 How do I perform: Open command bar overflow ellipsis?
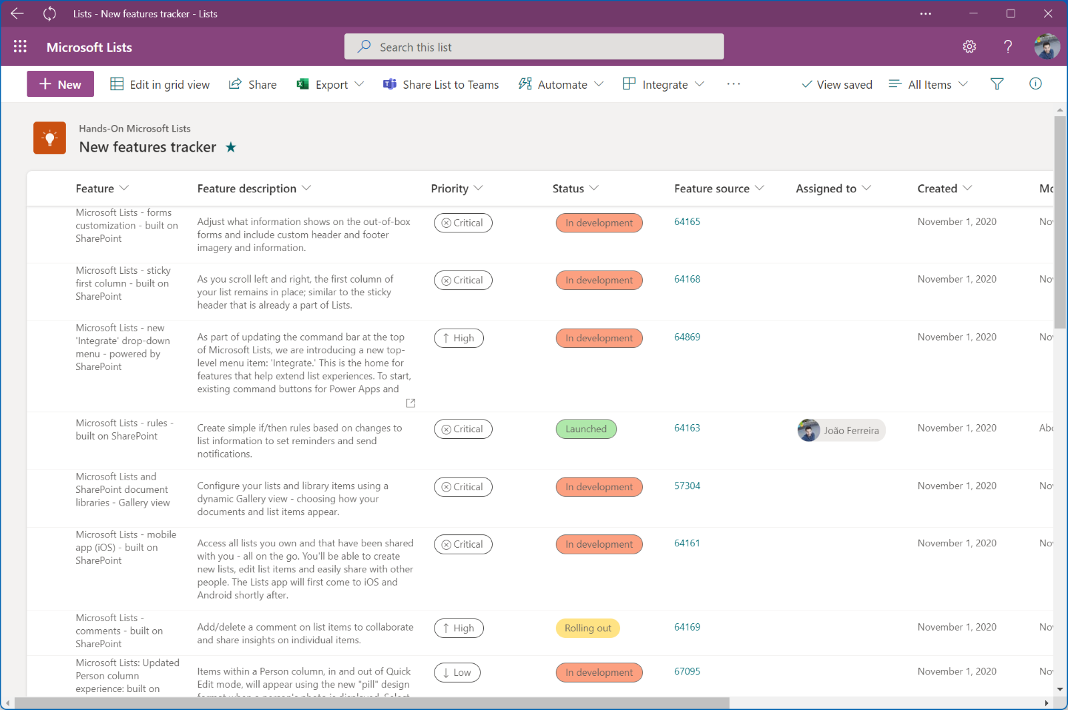[734, 84]
